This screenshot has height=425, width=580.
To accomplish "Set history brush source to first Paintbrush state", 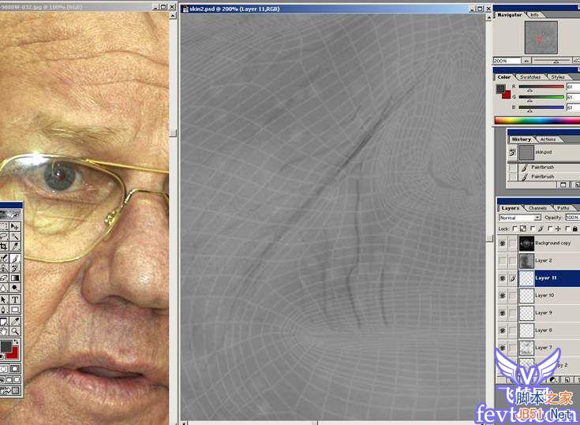I will [x=512, y=167].
